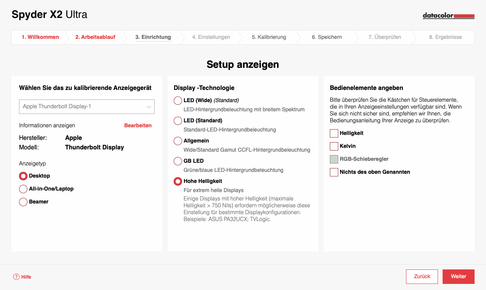The image size is (486, 290).
Task: Check the RGB-Schieberegler box
Action: coord(334,159)
